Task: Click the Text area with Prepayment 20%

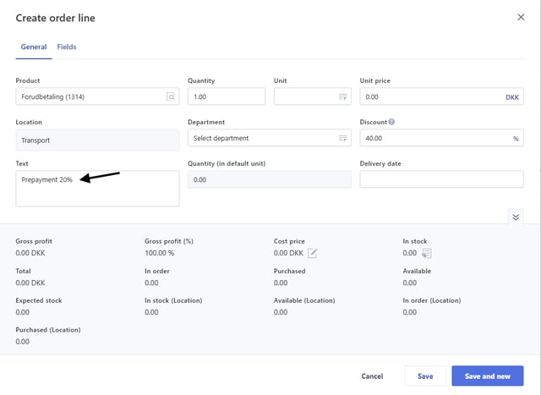Action: point(97,189)
